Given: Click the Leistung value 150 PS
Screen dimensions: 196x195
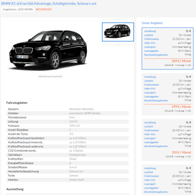Looking at the screenshot, I should [x=73, y=122].
